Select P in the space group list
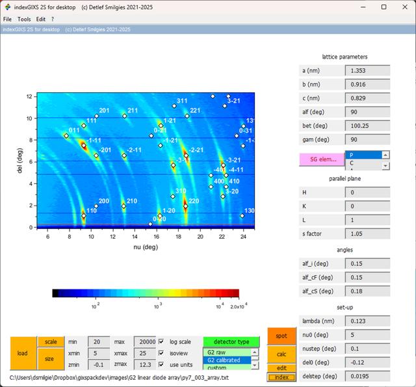Screen dimensions: 416x387 [363, 155]
